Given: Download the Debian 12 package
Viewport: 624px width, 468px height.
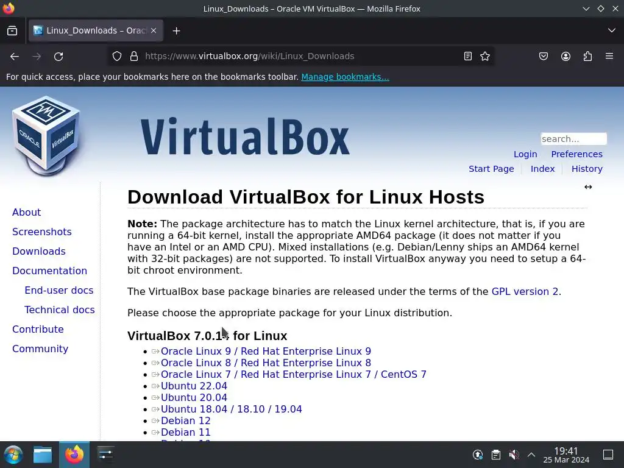Looking at the screenshot, I should pos(185,420).
